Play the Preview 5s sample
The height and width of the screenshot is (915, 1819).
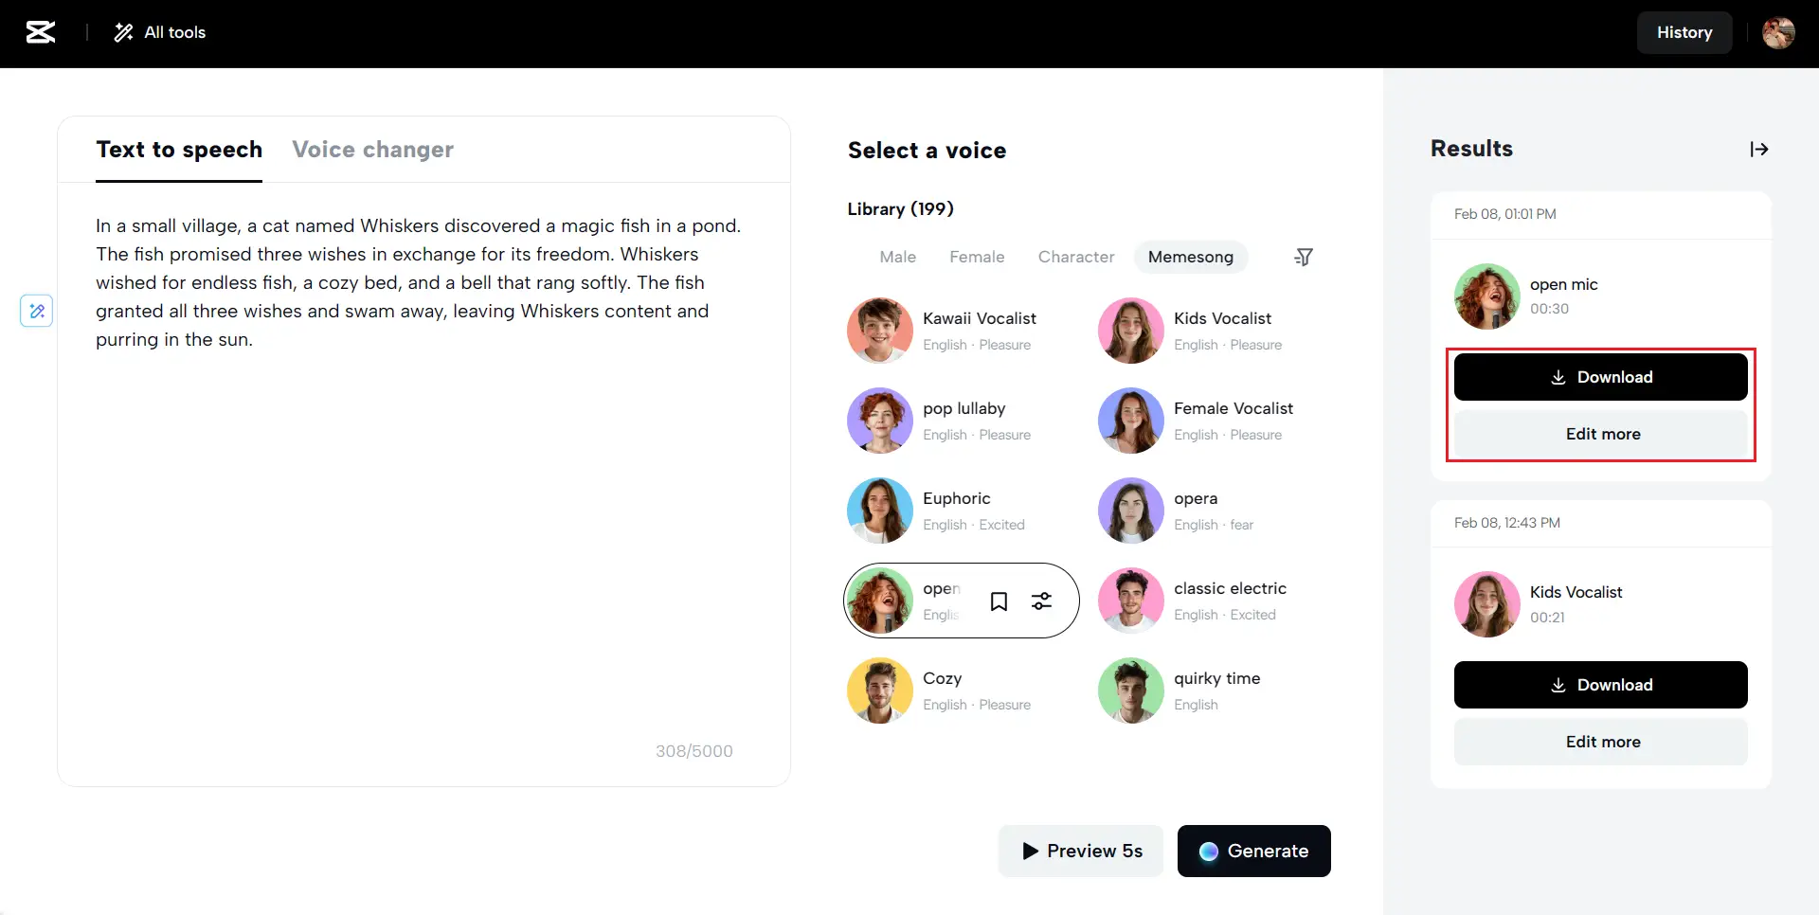click(x=1081, y=851)
